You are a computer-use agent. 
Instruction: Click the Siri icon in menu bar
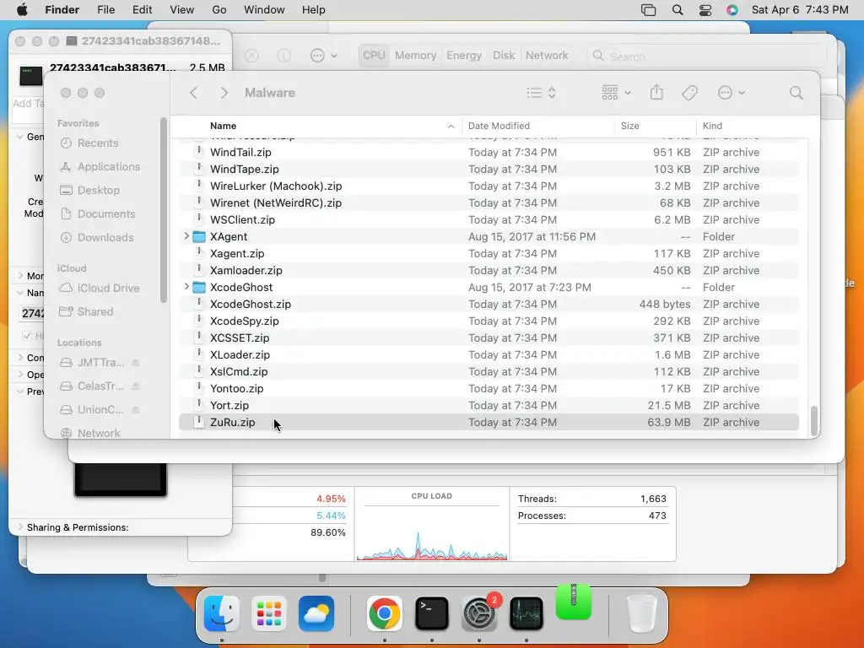pos(732,10)
